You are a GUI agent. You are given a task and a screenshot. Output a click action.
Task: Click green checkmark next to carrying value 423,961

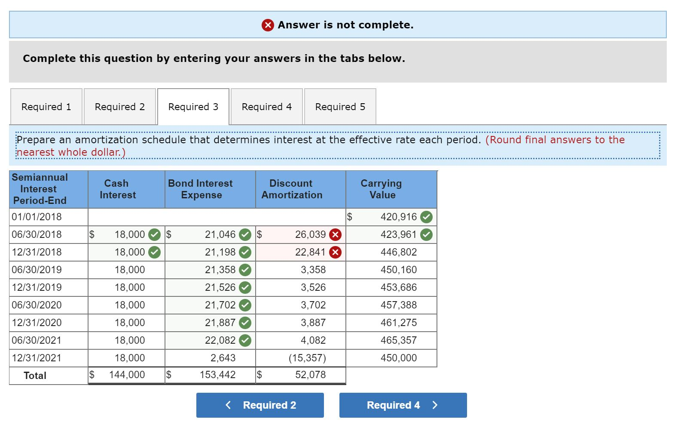click(x=426, y=234)
